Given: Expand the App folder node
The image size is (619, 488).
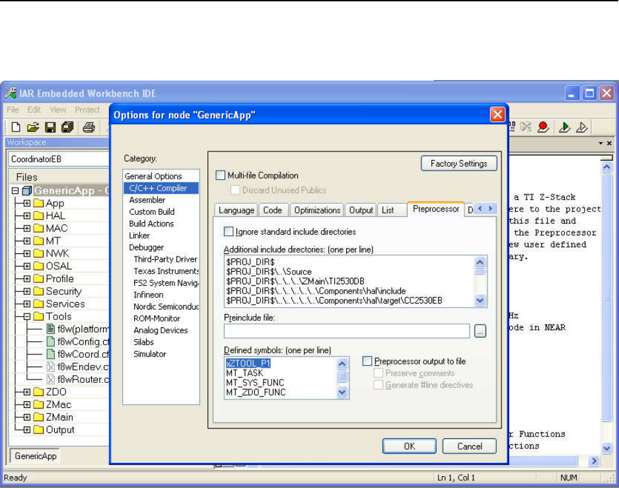Looking at the screenshot, I should click(x=27, y=204).
